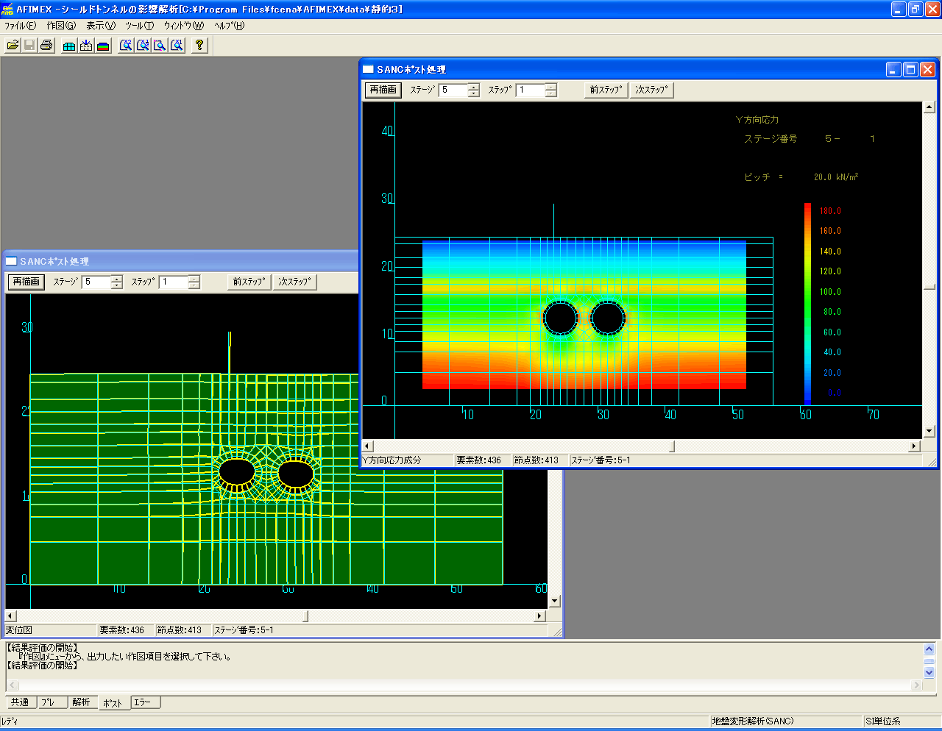The image size is (942, 731).
Task: Increase ステップ spinner in deformation window
Action: 194,279
